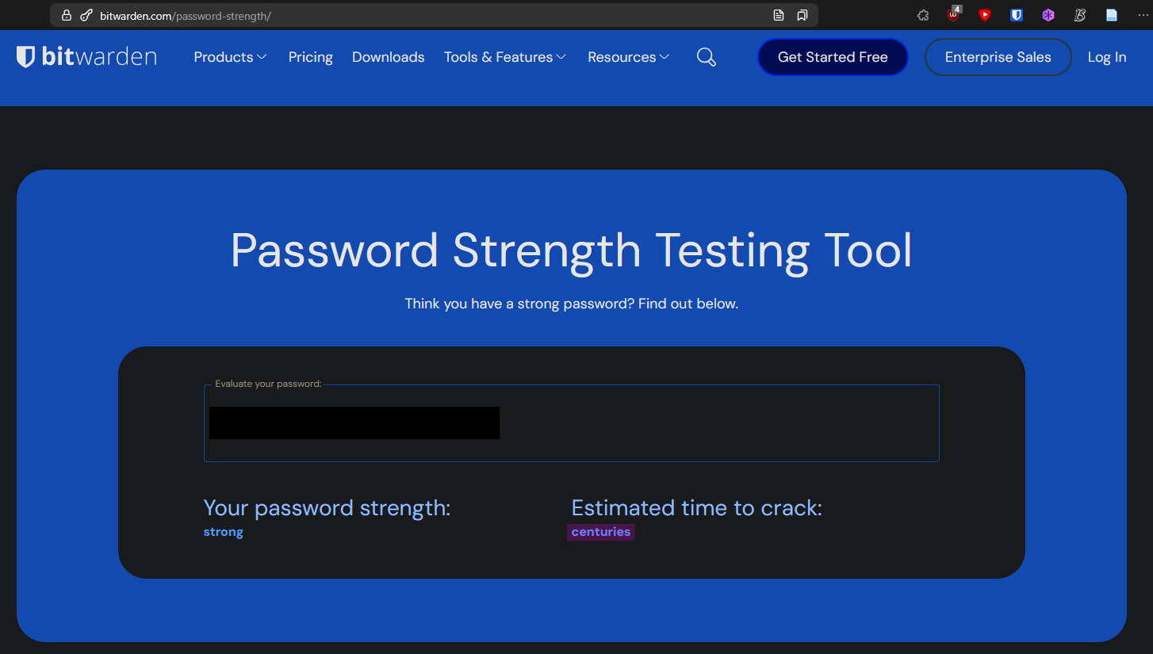Click the Get Started Free button

tap(833, 57)
